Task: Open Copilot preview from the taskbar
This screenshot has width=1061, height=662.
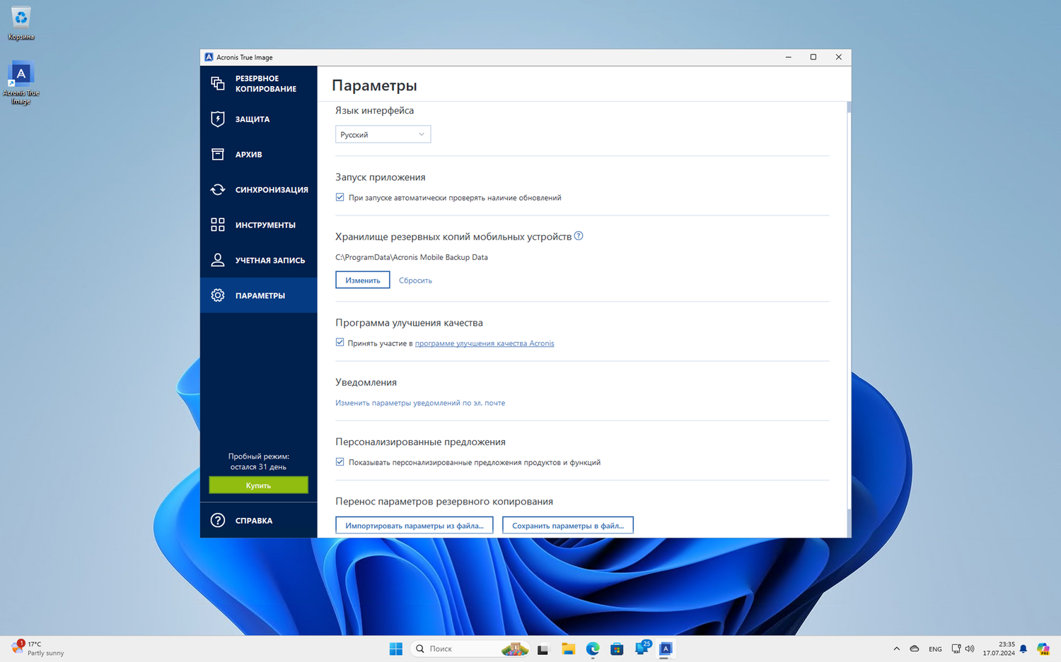Action: click(x=1043, y=649)
